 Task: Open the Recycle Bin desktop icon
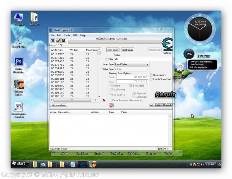pos(18,40)
